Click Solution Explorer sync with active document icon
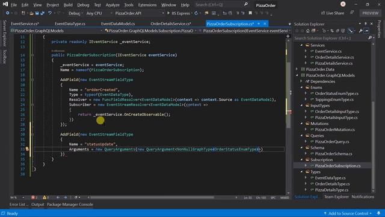The width and height of the screenshot is (385, 217). [331, 31]
